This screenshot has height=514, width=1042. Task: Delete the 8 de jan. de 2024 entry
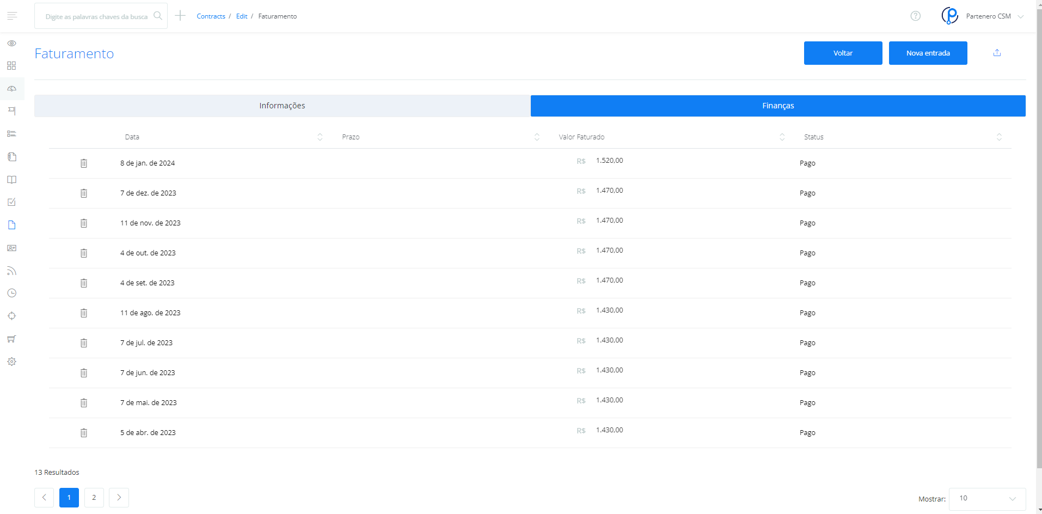(x=84, y=163)
